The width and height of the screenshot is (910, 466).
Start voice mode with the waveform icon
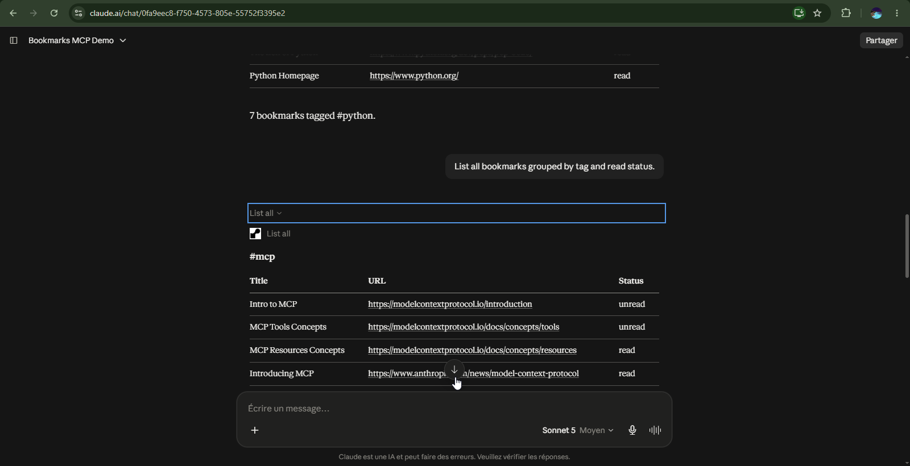click(655, 430)
